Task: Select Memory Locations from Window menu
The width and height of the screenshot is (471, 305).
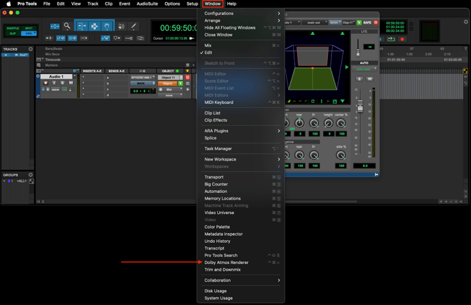Action: [222, 198]
